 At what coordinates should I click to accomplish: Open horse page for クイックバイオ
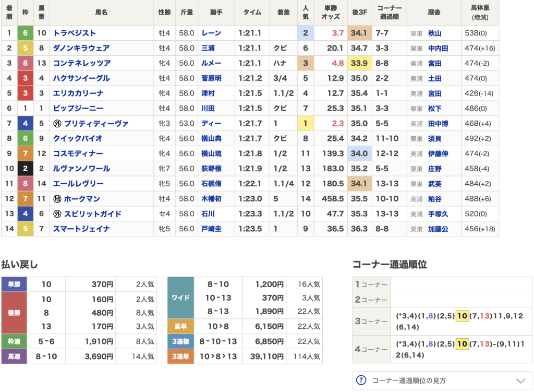tap(78, 138)
